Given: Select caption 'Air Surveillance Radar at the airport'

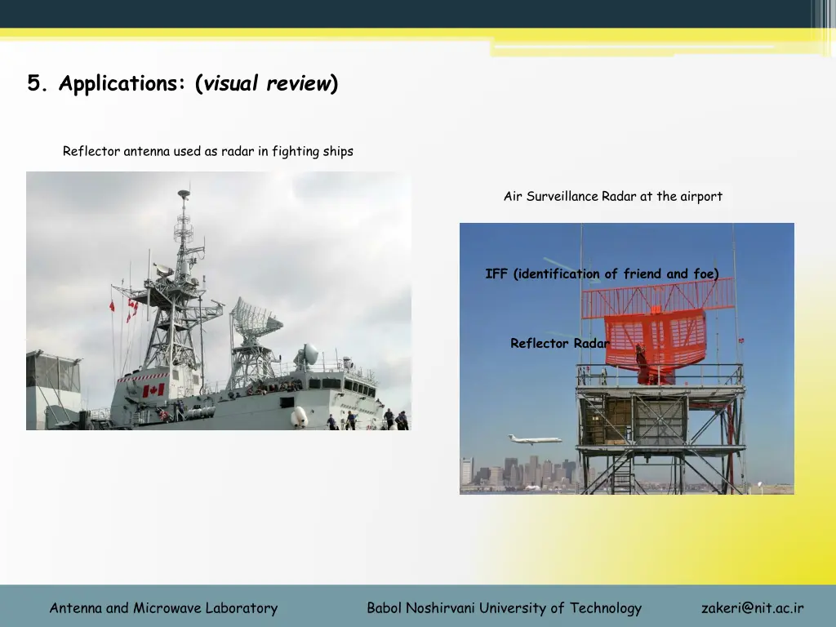Looking at the screenshot, I should pyautogui.click(x=613, y=197).
